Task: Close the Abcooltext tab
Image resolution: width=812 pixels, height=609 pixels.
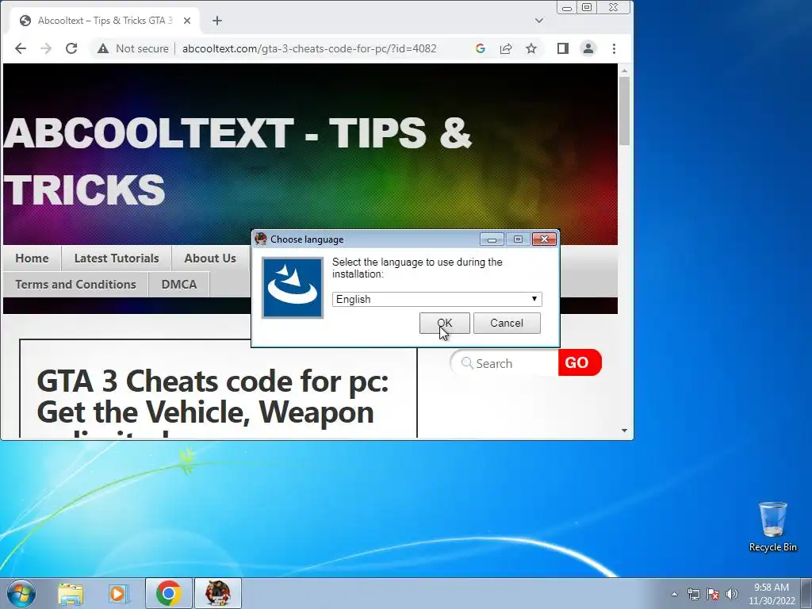Action: 187,21
